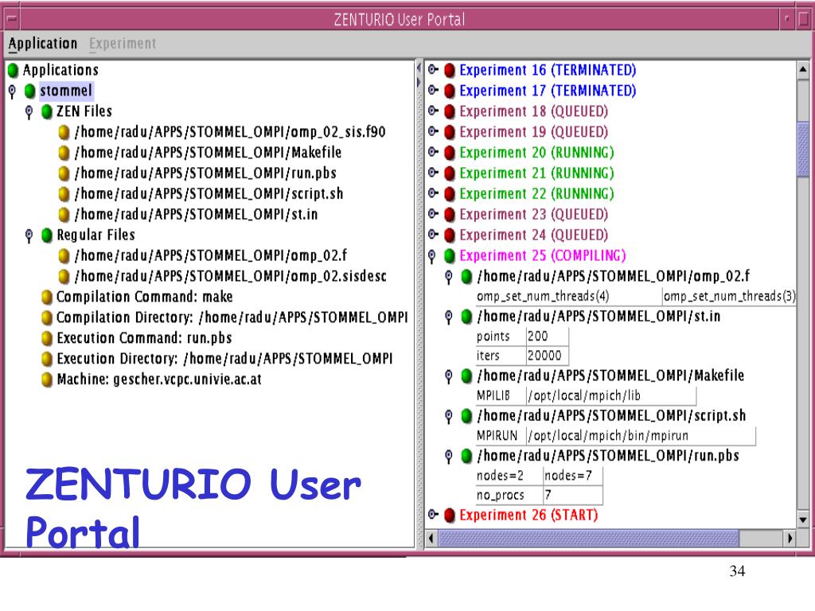Image resolution: width=815 pixels, height=611 pixels.
Task: Click the yellow icon beside run.pbs in ZEN Files
Action: pos(64,173)
